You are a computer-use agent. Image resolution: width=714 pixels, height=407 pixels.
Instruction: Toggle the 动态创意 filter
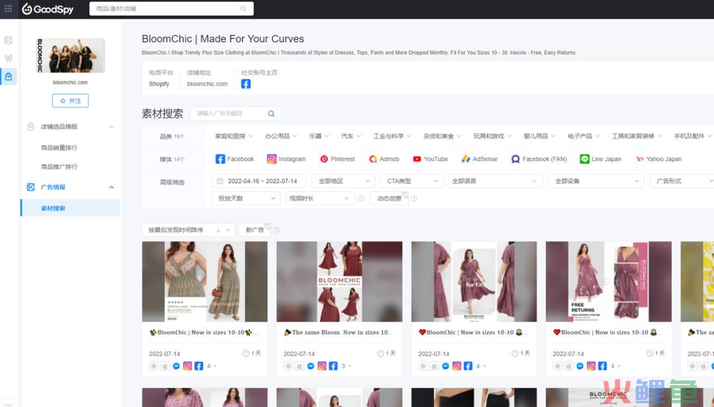[389, 198]
